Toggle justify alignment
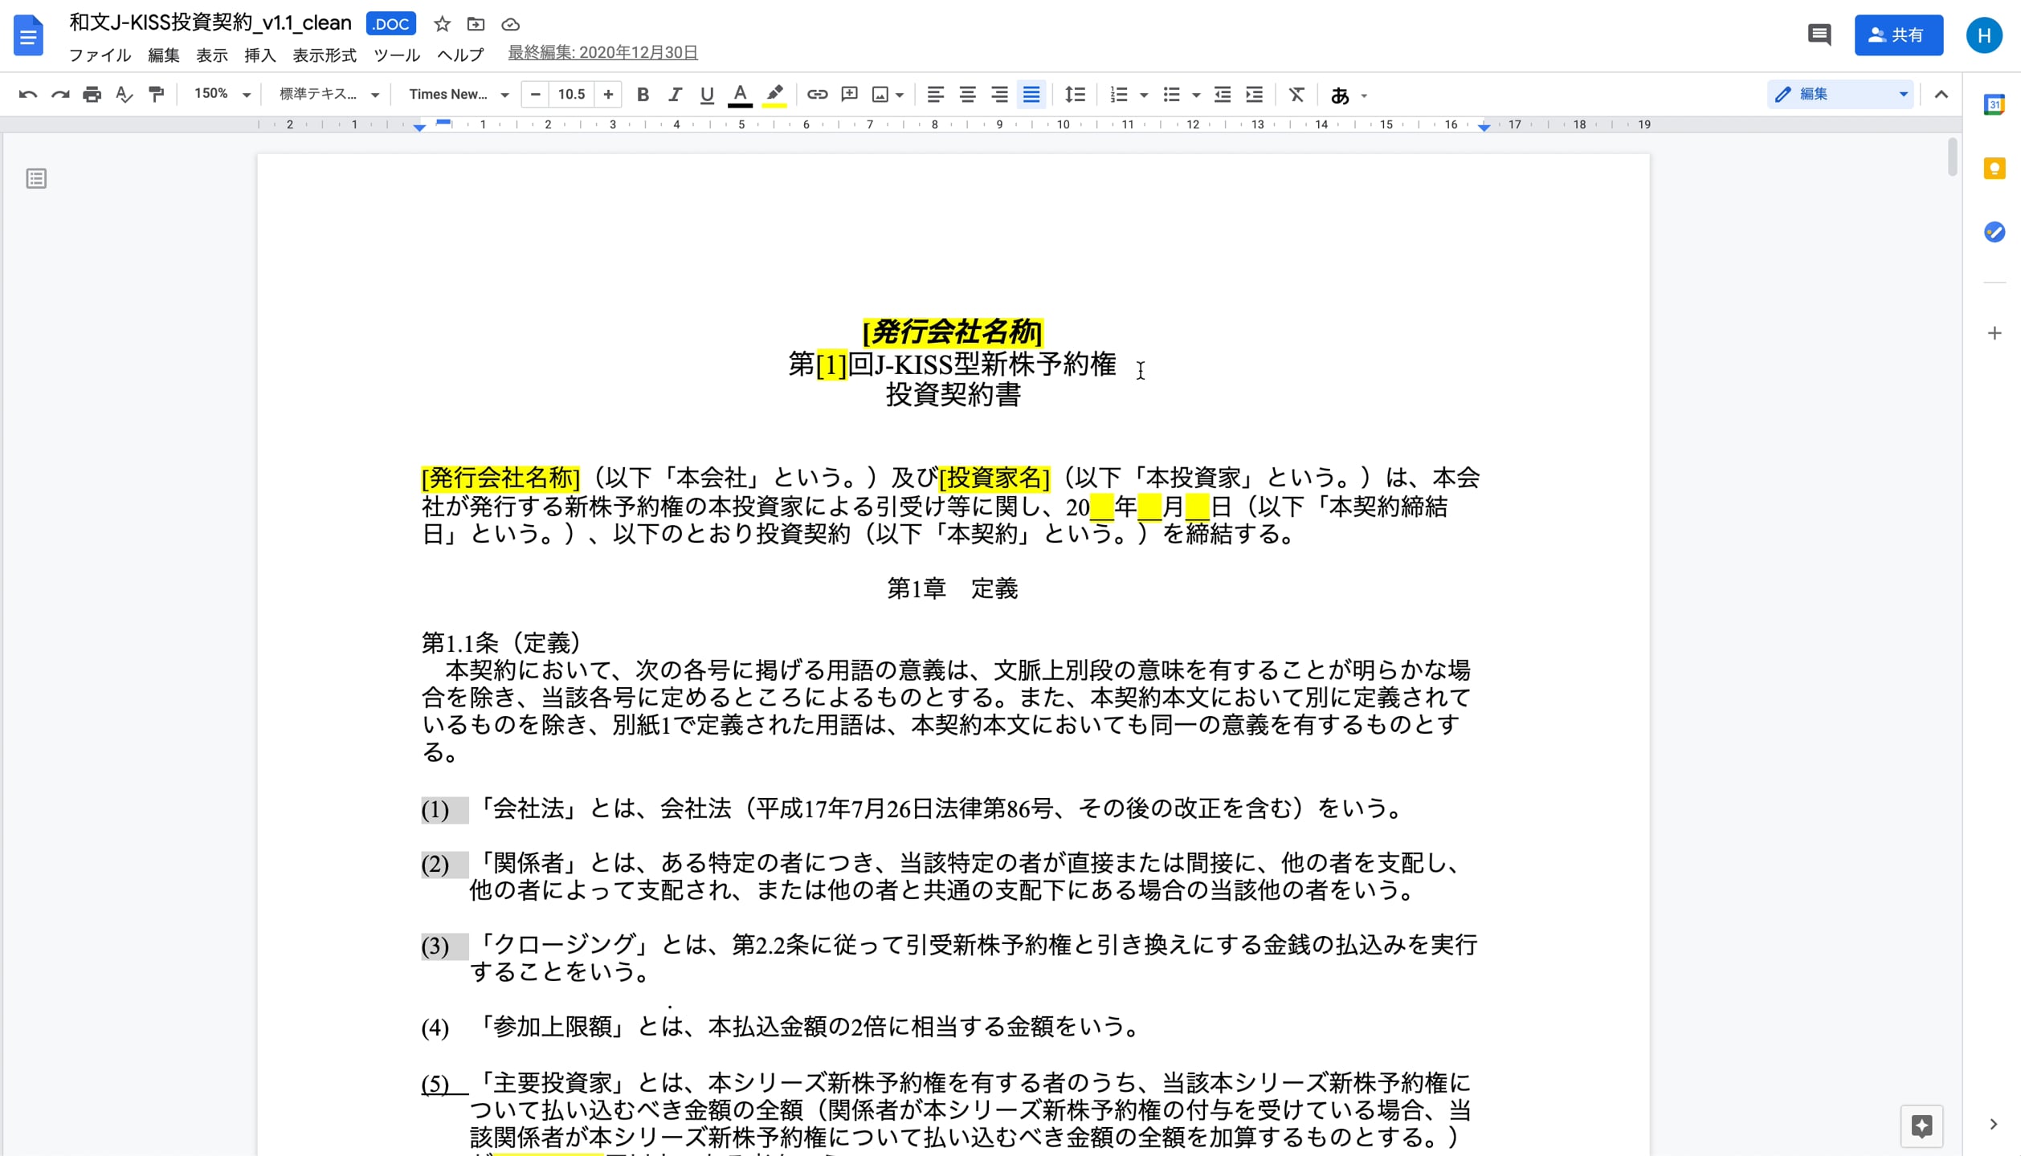This screenshot has width=2021, height=1156. (x=1031, y=95)
